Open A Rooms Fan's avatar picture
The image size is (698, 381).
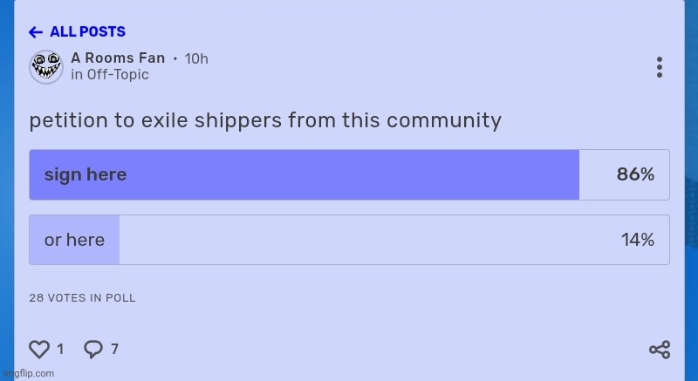click(46, 66)
